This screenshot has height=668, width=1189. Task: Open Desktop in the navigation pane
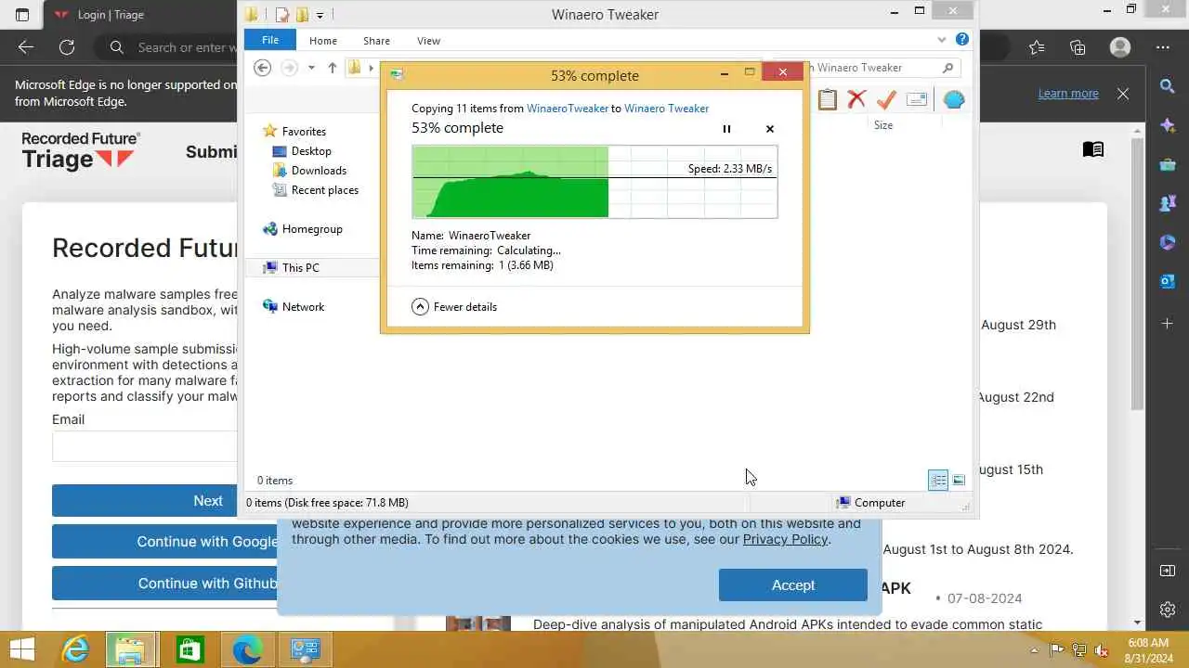(302, 151)
